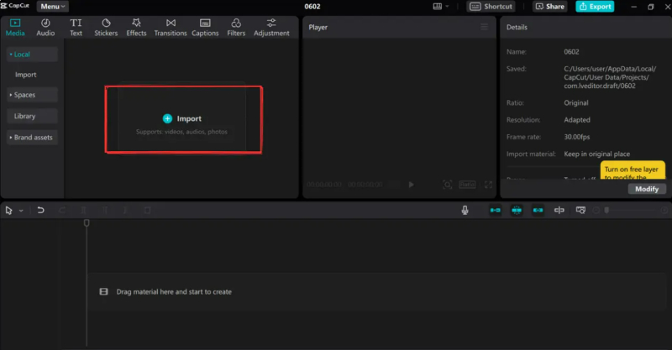Switch to the Text tab
Image resolution: width=672 pixels, height=350 pixels.
coord(76,27)
